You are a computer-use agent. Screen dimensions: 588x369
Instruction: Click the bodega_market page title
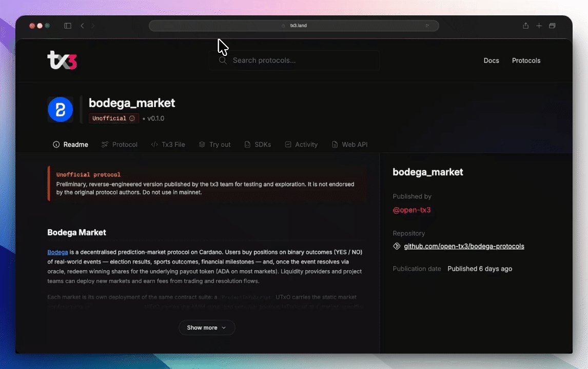point(132,103)
